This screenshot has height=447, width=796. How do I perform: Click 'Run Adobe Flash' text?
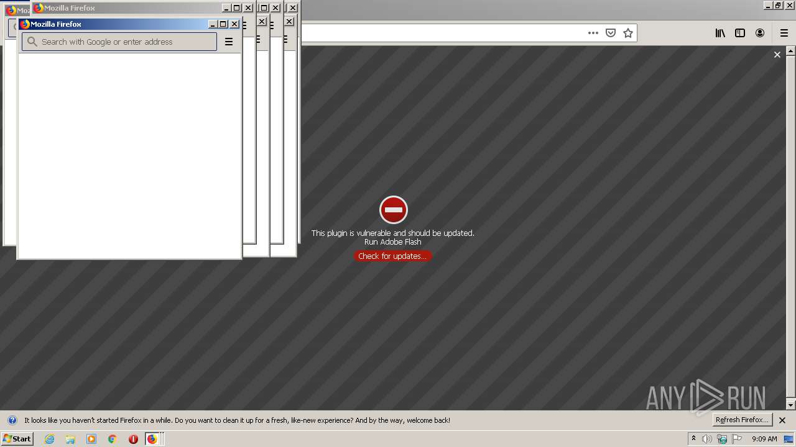point(393,242)
